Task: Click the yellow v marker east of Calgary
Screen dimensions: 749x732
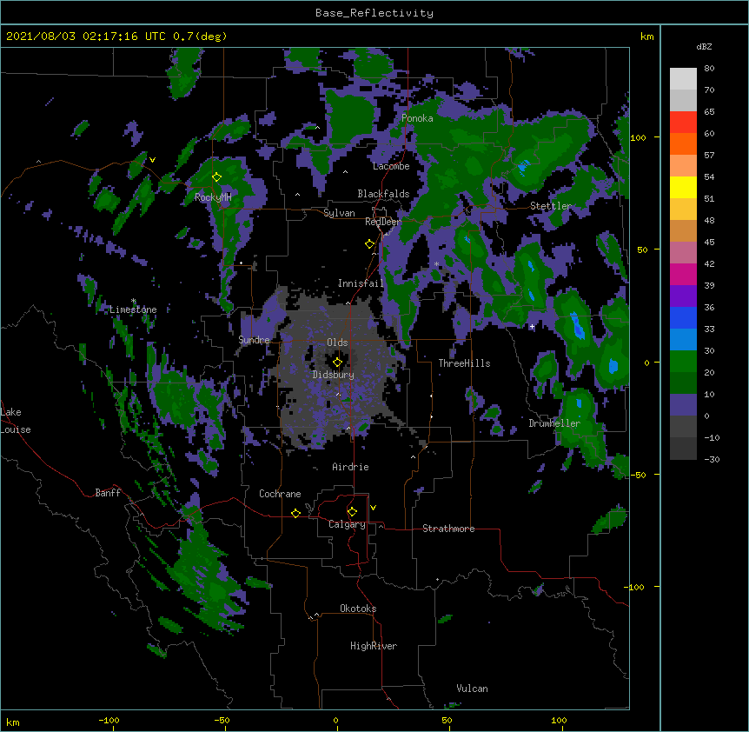Action: (x=373, y=508)
